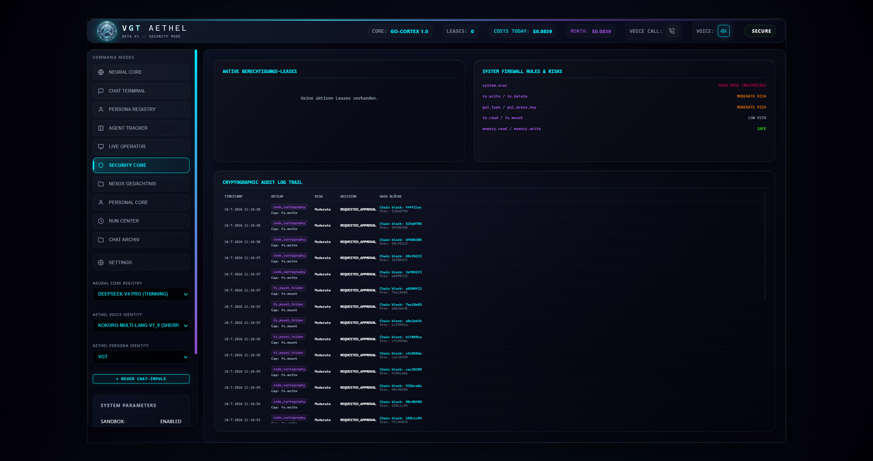873x461 pixels.
Task: Click the Nexus Gedächtnis folder icon
Action: 101,184
